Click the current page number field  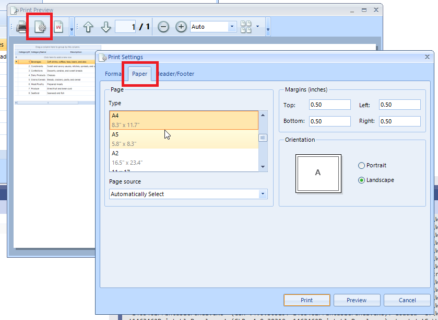click(125, 27)
